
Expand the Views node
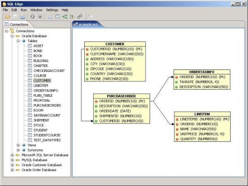pos(18,145)
